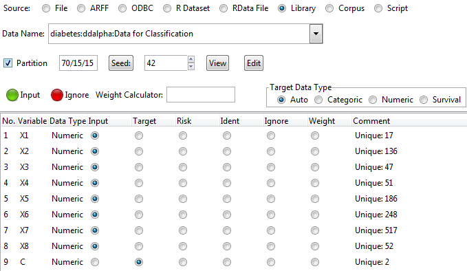Click the red Ignore status icon

point(57,95)
